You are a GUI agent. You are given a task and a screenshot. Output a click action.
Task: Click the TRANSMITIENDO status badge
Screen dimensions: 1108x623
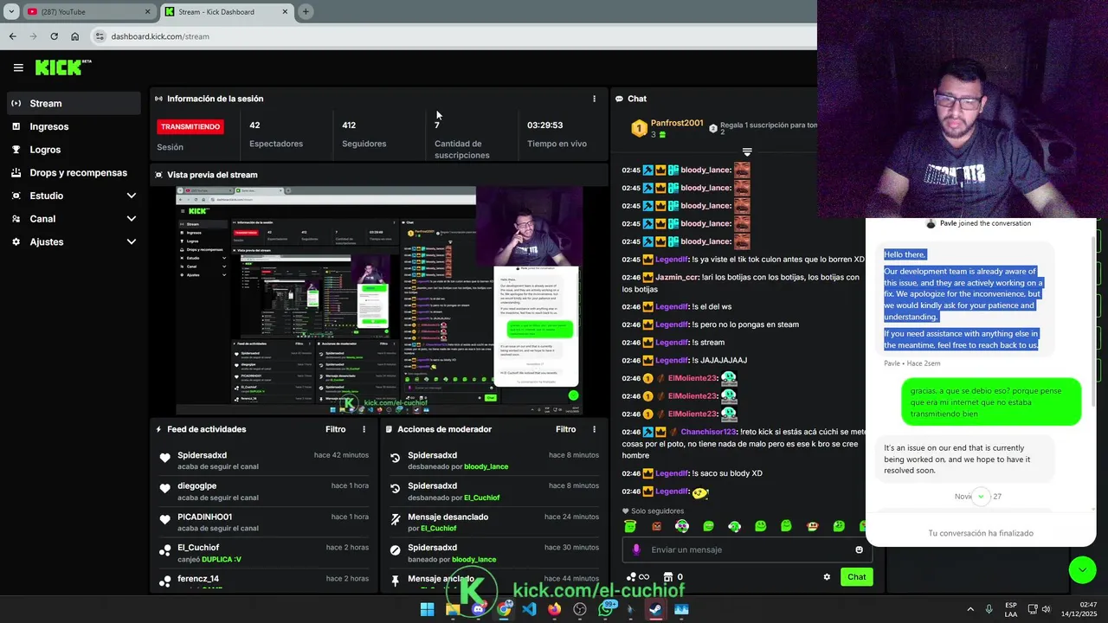(x=190, y=126)
